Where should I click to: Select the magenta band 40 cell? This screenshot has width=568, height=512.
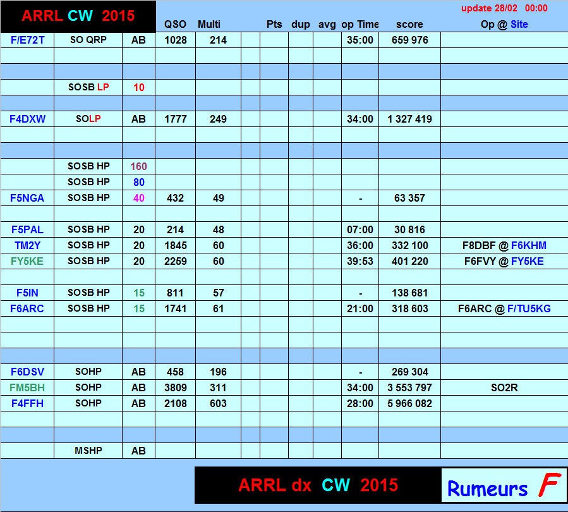(x=139, y=198)
